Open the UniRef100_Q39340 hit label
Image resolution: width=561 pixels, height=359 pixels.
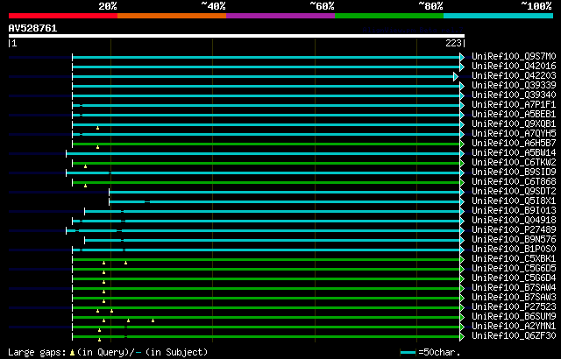coord(514,95)
